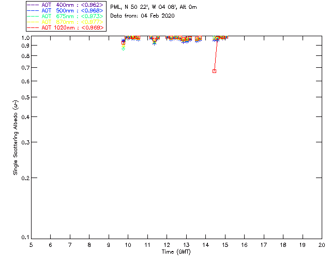Click the x-axis tick label 12
Screen dimensions: 331x265
pyautogui.click(x=167, y=245)
